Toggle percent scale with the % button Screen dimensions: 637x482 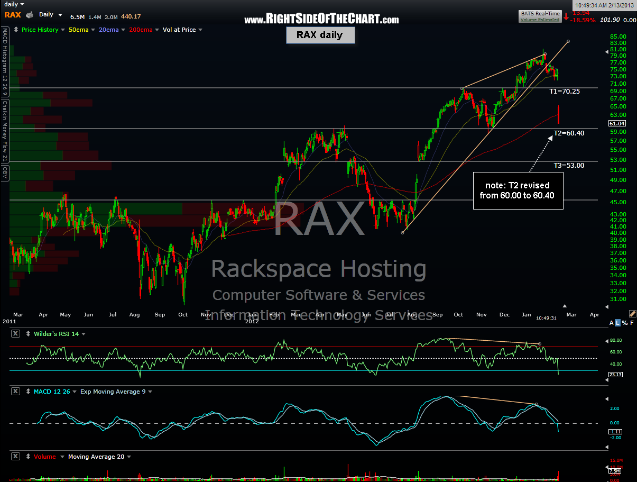(625, 323)
